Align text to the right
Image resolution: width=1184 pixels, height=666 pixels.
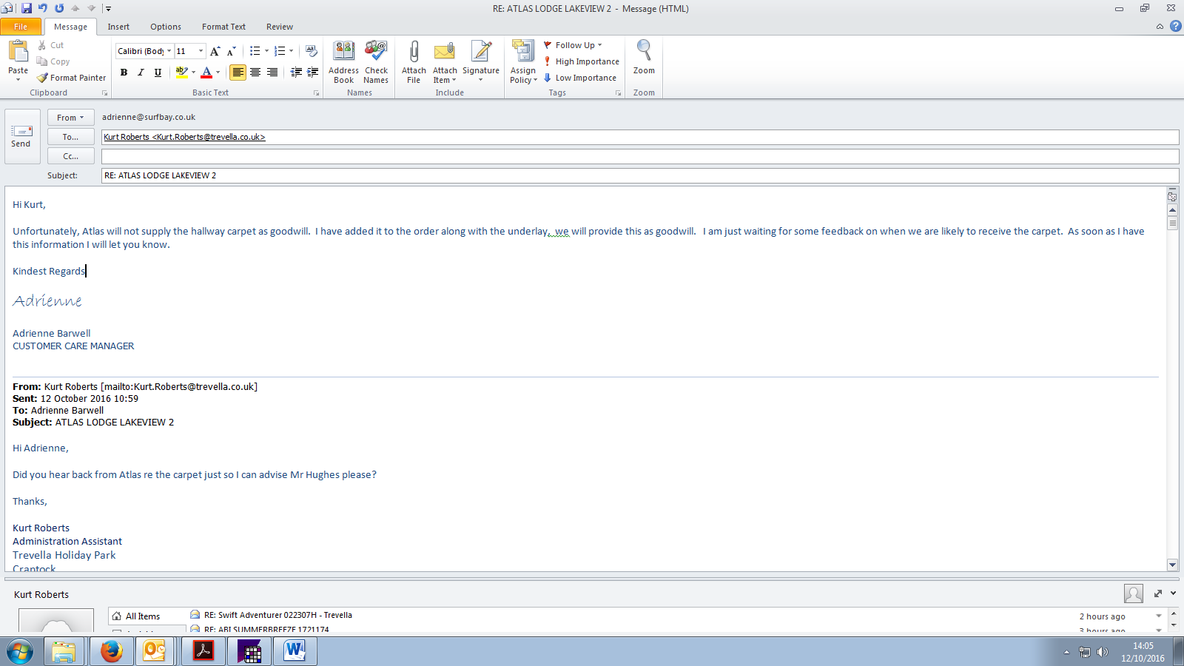click(272, 73)
